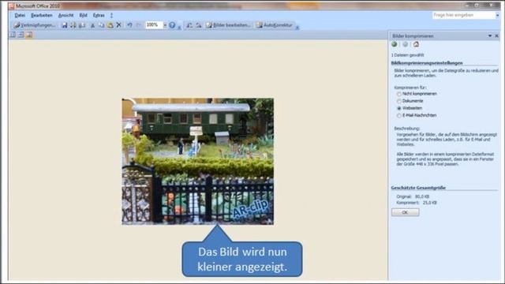Rotate the picture left
505x284 pixels.
coord(189,25)
